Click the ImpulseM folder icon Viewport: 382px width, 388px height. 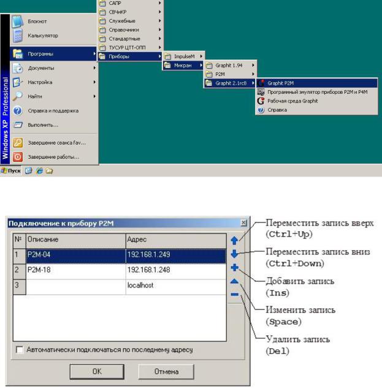167,56
